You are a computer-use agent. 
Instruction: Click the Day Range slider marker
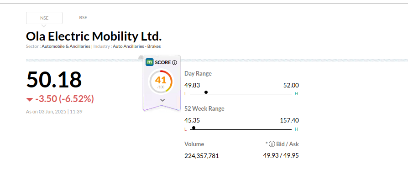coord(206,92)
